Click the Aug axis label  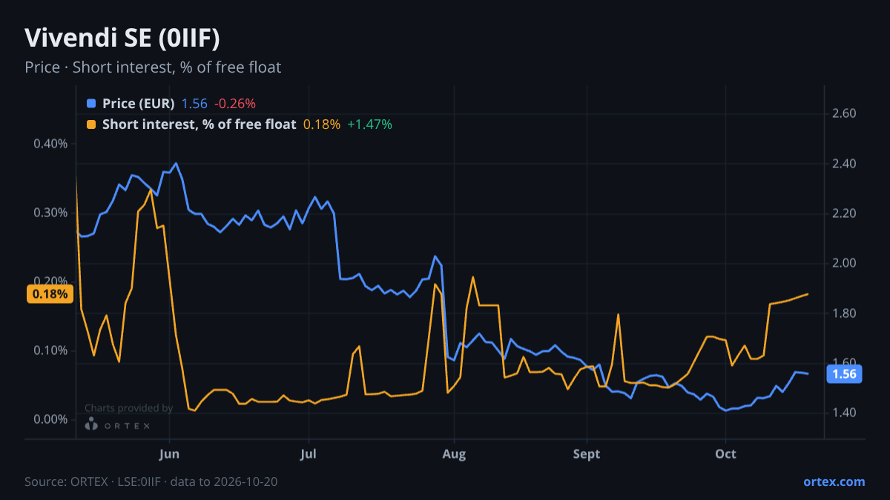click(454, 453)
